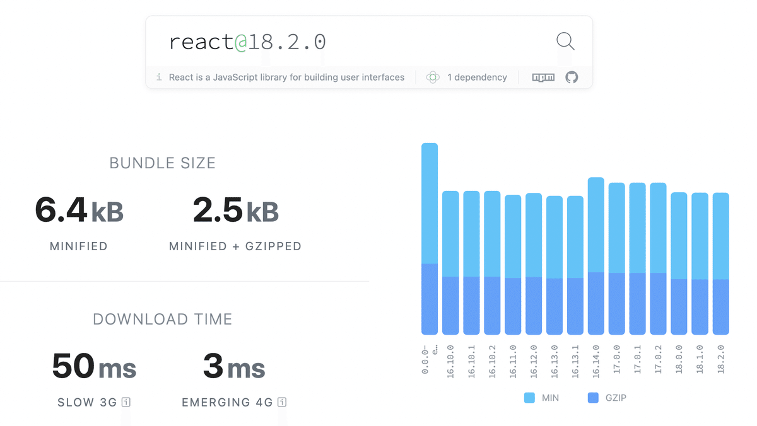757x426 pixels.
Task: Click the 50 ms download time
Action: 94,367
